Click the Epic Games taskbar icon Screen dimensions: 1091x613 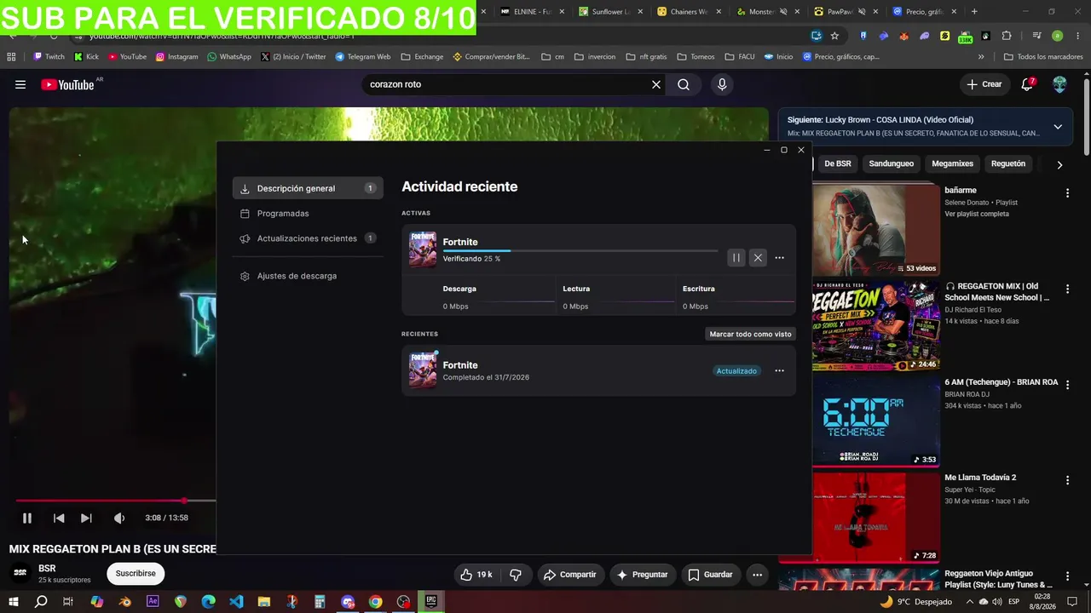(x=431, y=602)
